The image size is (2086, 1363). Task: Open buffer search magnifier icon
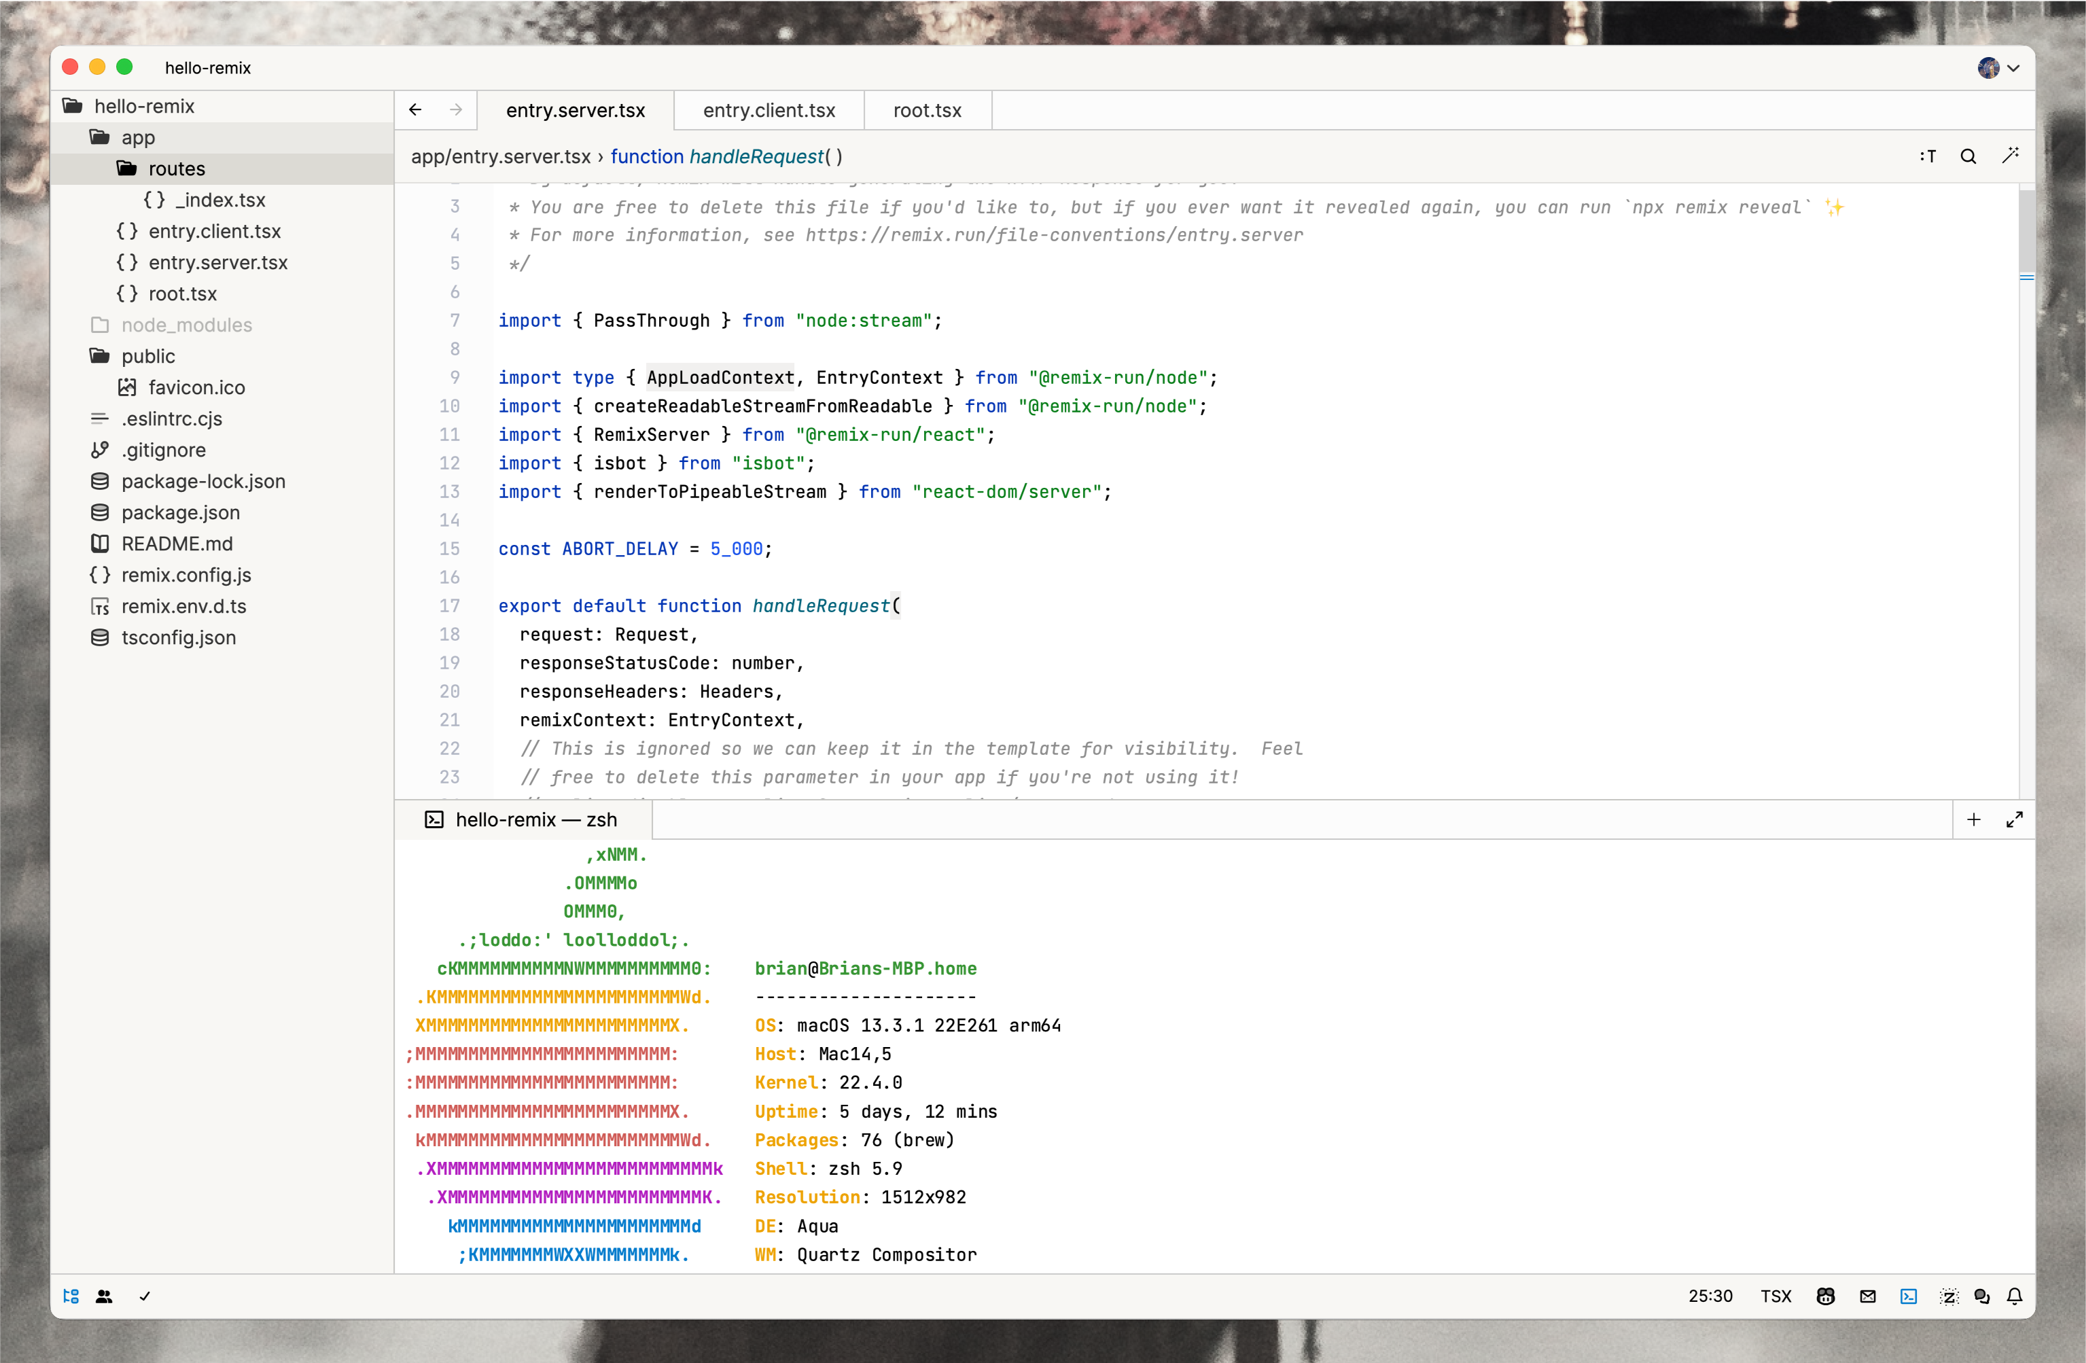(1968, 156)
